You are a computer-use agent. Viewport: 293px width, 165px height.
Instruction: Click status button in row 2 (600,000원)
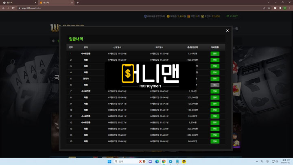coord(215,60)
